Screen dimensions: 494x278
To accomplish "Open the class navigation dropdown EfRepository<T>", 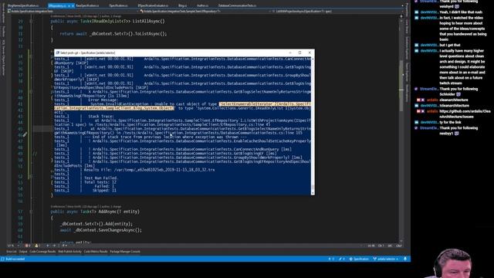I will [x=205, y=11].
